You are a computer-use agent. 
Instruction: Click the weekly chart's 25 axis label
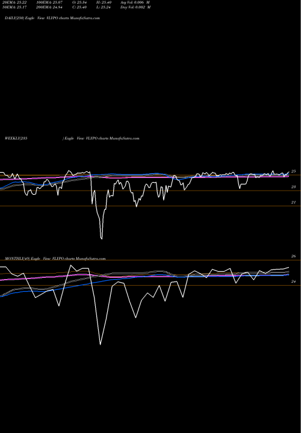pyautogui.click(x=294, y=171)
